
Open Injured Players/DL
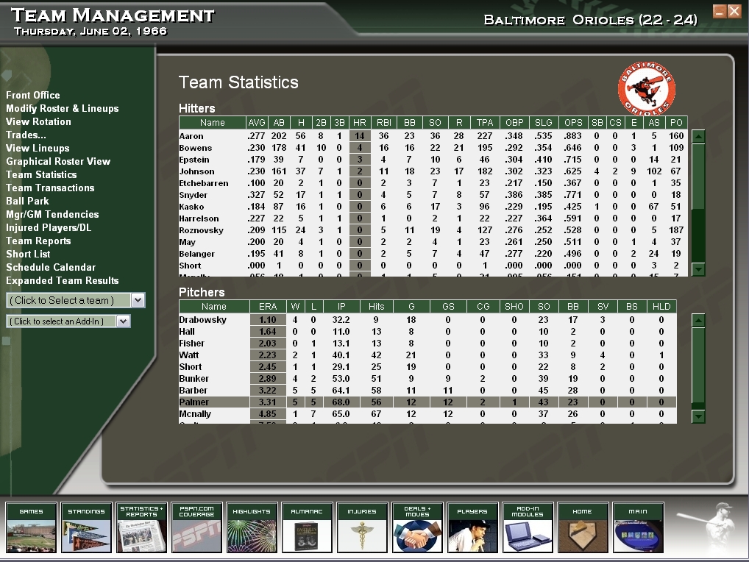point(50,227)
